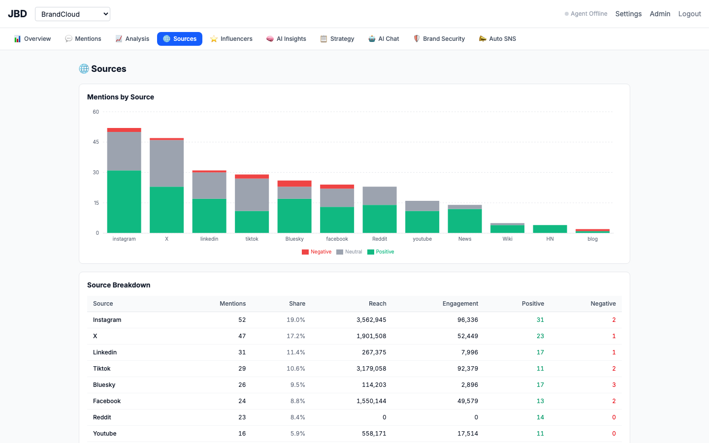Image resolution: width=709 pixels, height=443 pixels.
Task: Click the globe icon beside Sources heading
Action: (84, 69)
